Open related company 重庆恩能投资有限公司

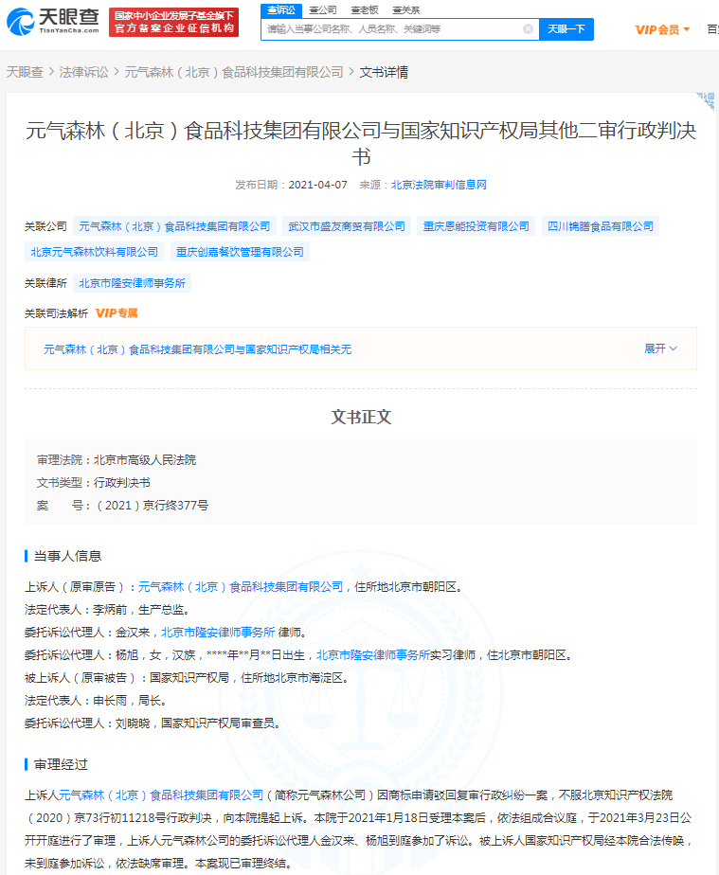(x=476, y=226)
